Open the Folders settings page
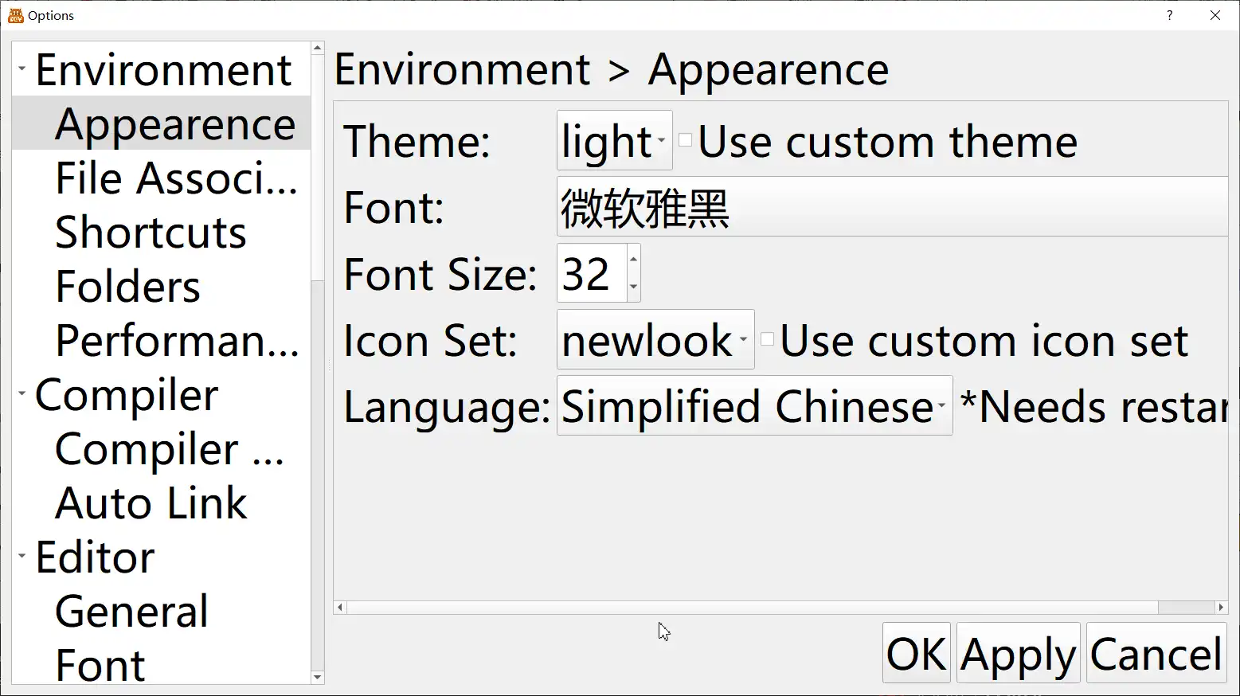Screen dimensions: 1240x696 (x=127, y=287)
